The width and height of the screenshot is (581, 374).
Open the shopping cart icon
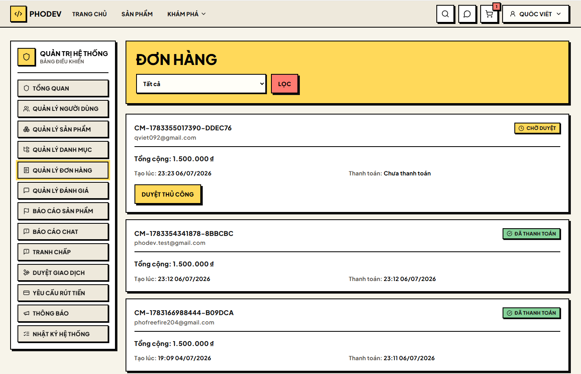pos(489,14)
